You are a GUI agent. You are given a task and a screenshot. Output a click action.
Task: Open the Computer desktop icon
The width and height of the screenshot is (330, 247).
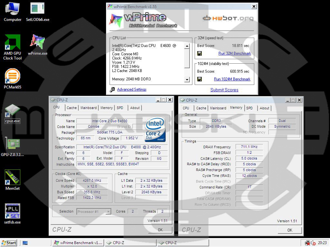[x=13, y=12]
